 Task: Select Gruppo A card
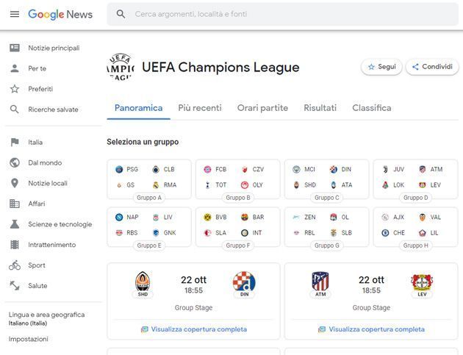coord(148,179)
